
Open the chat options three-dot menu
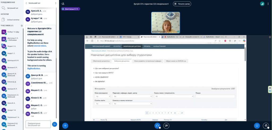56,3
